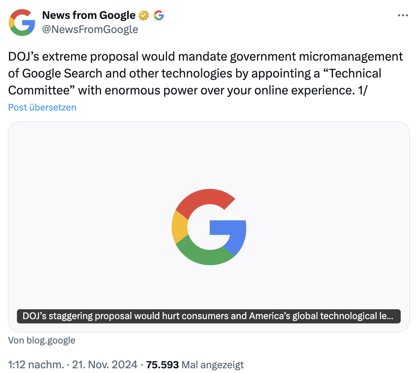Image resolution: width=418 pixels, height=373 pixels.
Task: Select the News from Google display name
Action: pyautogui.click(x=88, y=15)
